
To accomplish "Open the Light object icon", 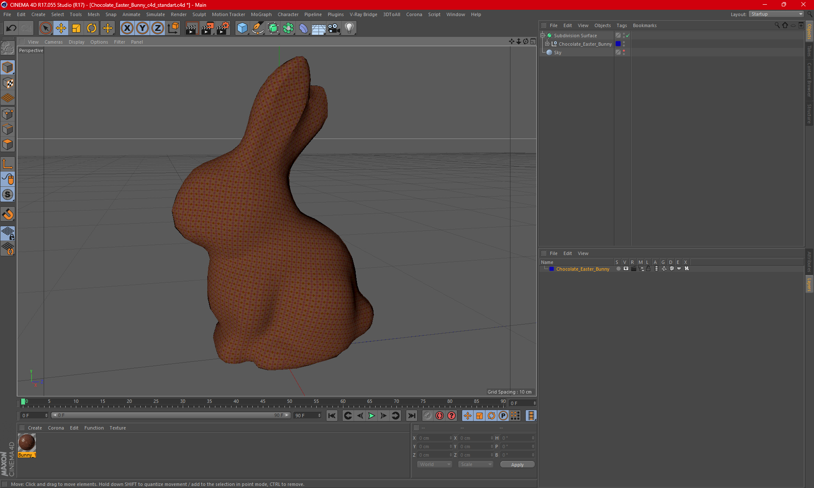I will 349,28.
